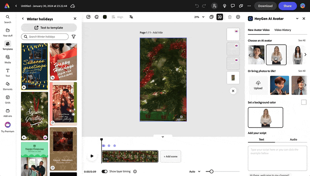The width and height of the screenshot is (310, 176).
Task: Play the timeline video
Action: point(92,156)
